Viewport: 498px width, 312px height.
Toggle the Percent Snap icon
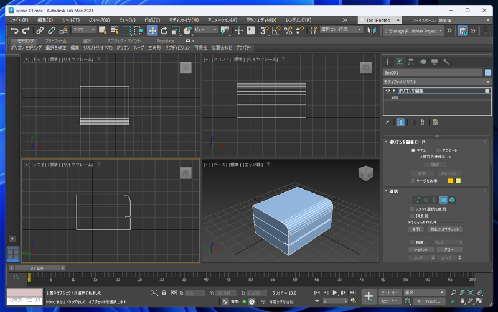pos(288,30)
